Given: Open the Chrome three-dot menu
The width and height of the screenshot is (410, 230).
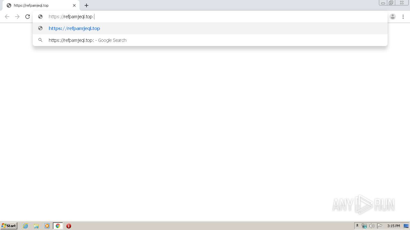Looking at the screenshot, I should [x=403, y=17].
